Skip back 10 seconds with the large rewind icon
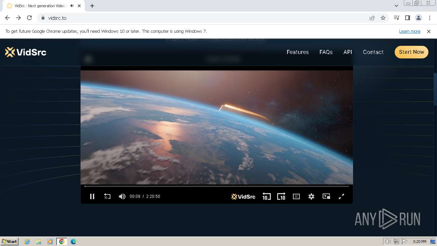Viewport: 437px width, 246px height. [x=266, y=196]
